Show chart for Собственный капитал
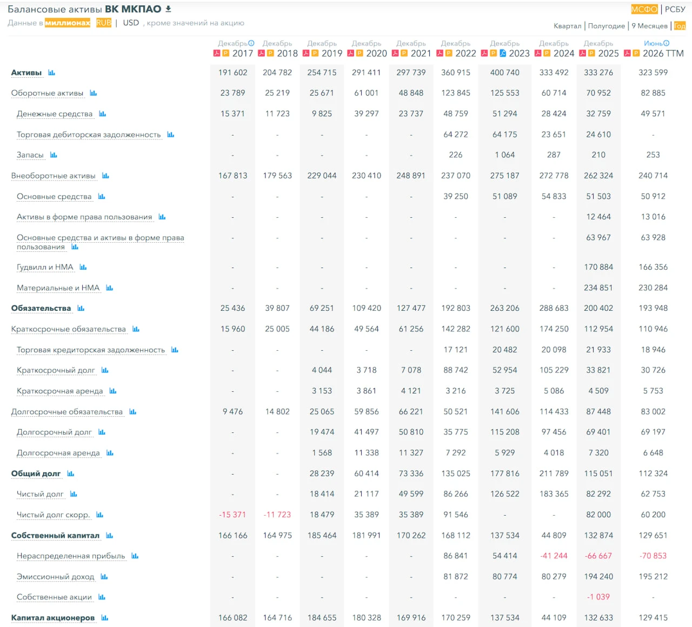The image size is (692, 627). pyautogui.click(x=110, y=536)
